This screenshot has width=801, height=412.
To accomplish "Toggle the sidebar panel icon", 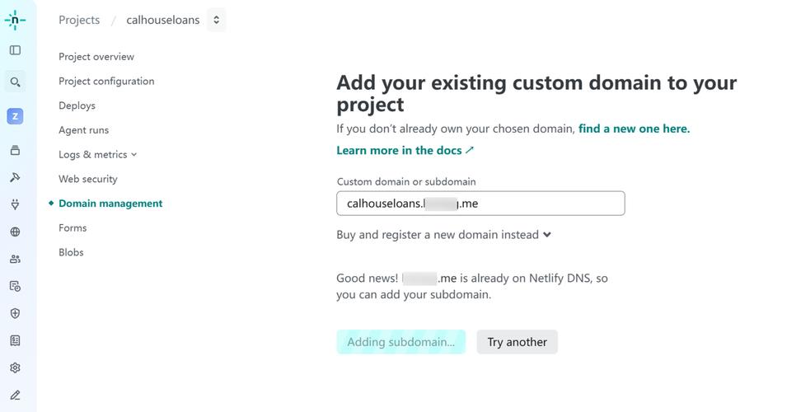I will pyautogui.click(x=15, y=50).
